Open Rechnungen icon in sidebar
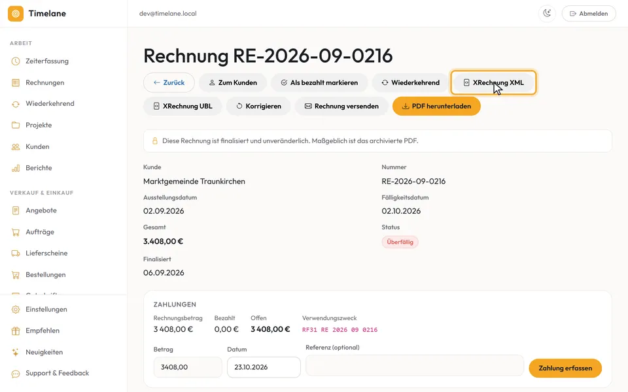Screen dimensions: 628x392 click(x=16, y=83)
